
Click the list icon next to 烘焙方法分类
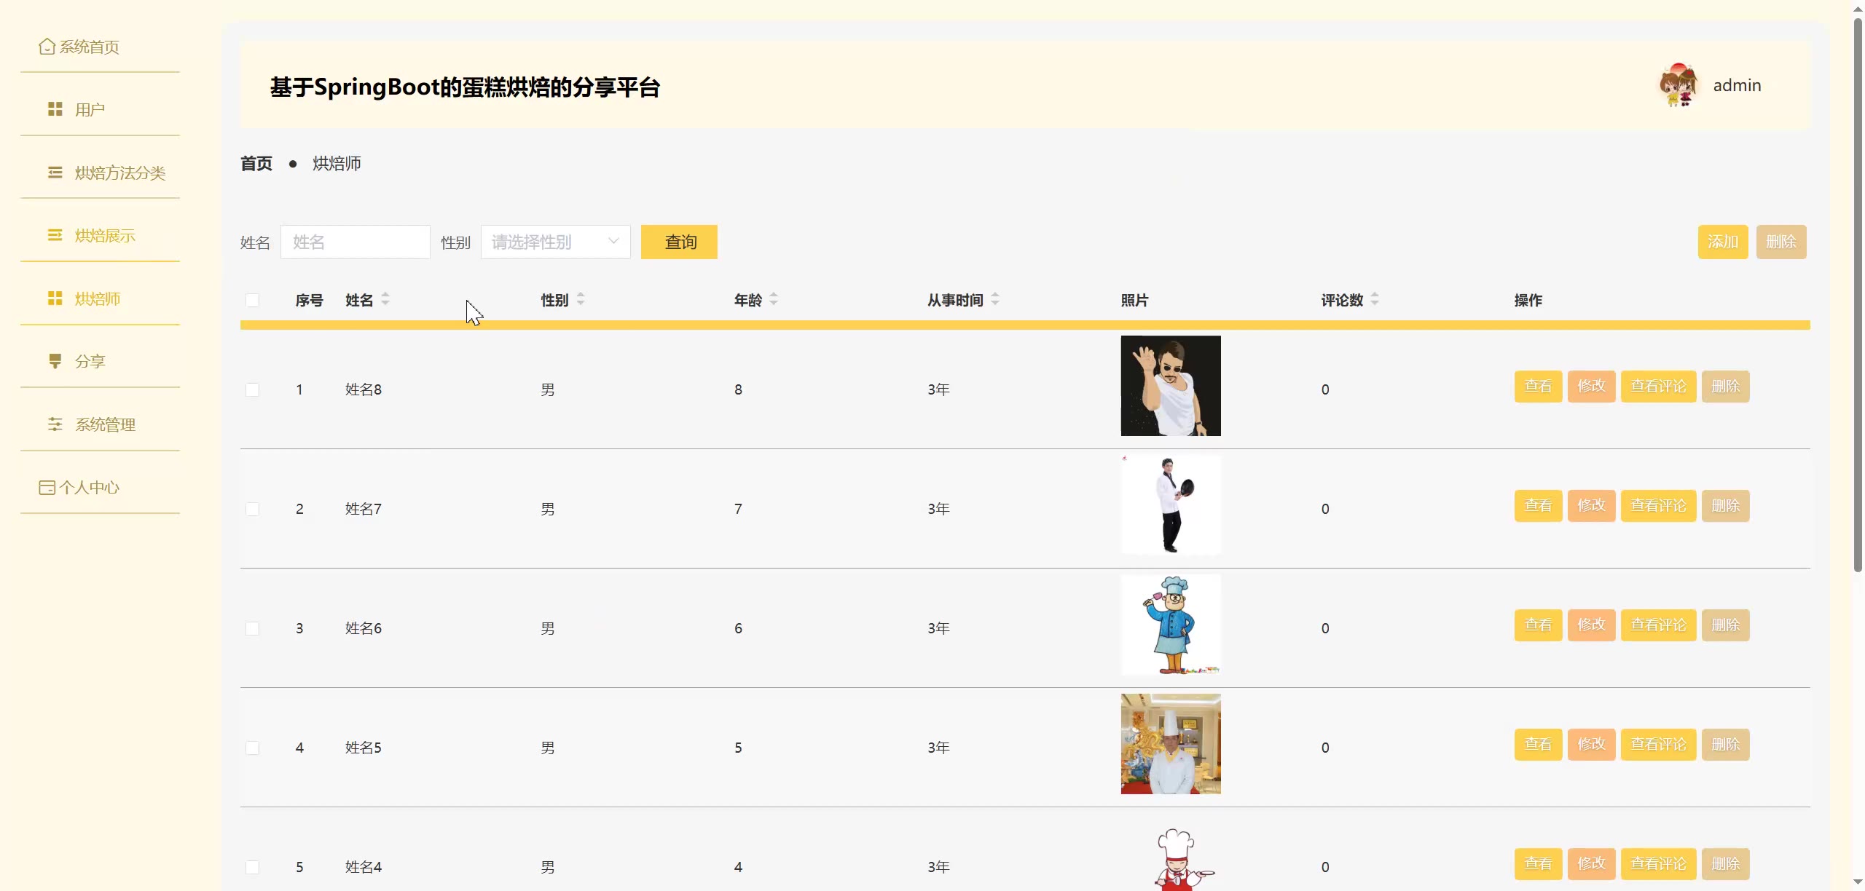point(55,173)
